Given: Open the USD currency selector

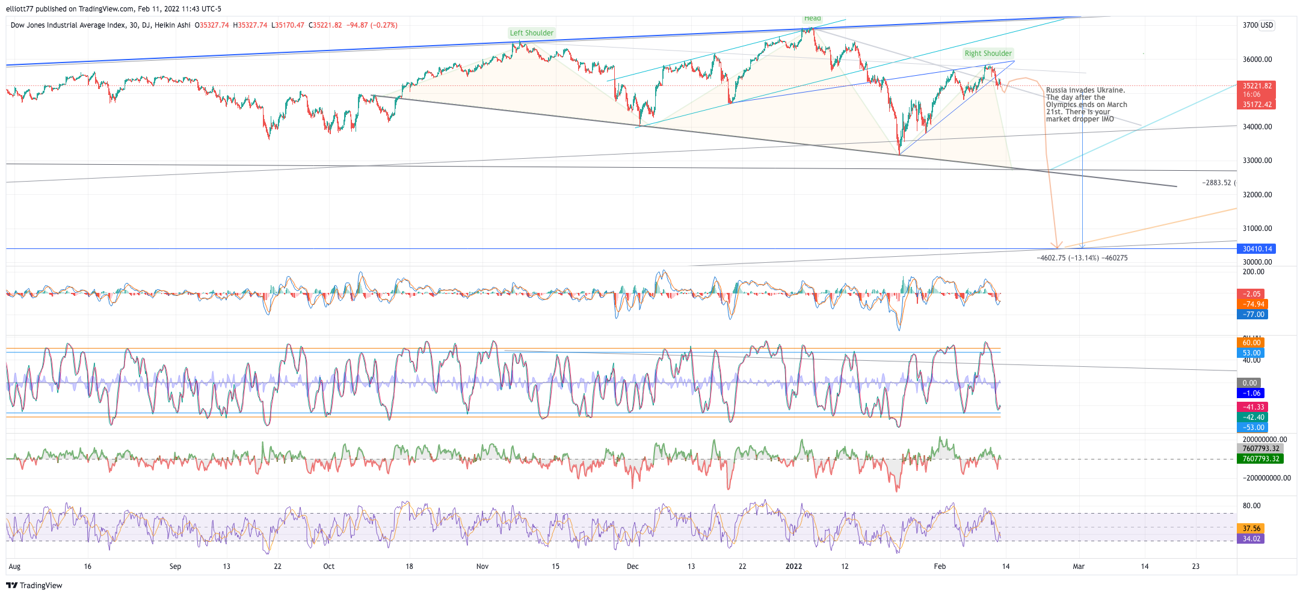Looking at the screenshot, I should point(1267,25).
